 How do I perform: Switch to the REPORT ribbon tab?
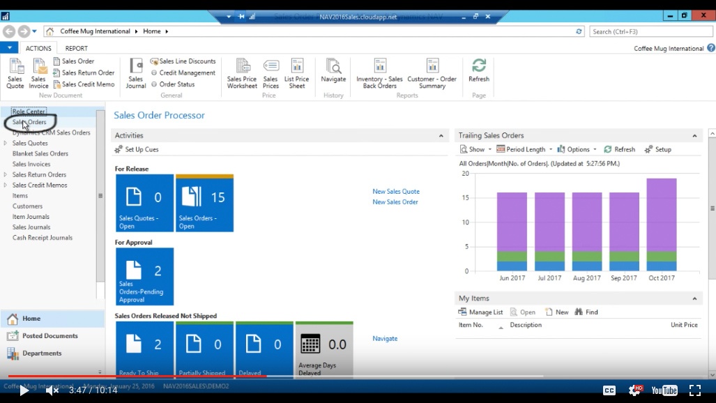pyautogui.click(x=77, y=48)
